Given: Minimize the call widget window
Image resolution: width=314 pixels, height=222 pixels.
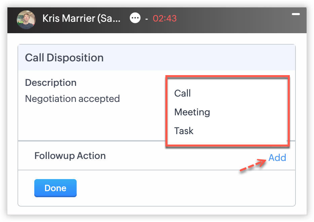Looking at the screenshot, I should pos(296,14).
